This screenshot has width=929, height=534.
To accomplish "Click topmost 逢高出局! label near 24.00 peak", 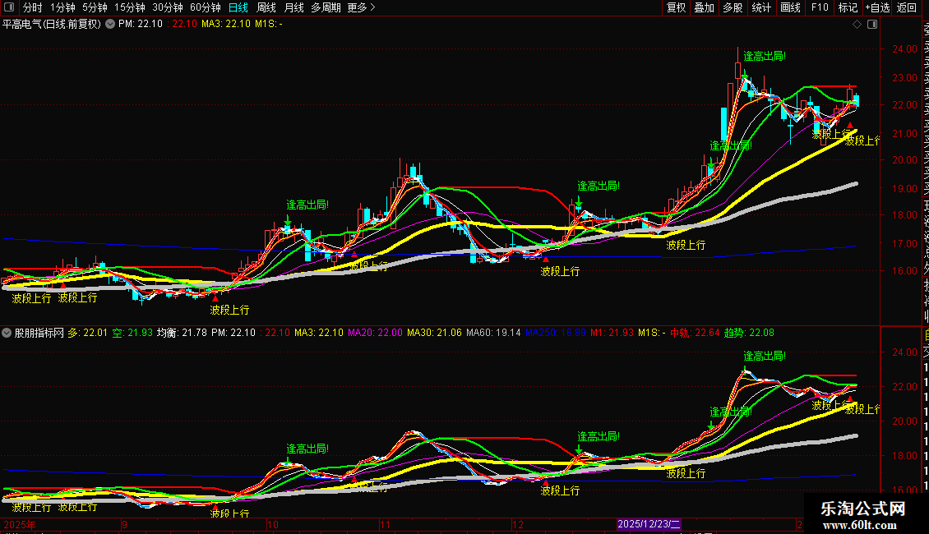I will click(x=765, y=56).
